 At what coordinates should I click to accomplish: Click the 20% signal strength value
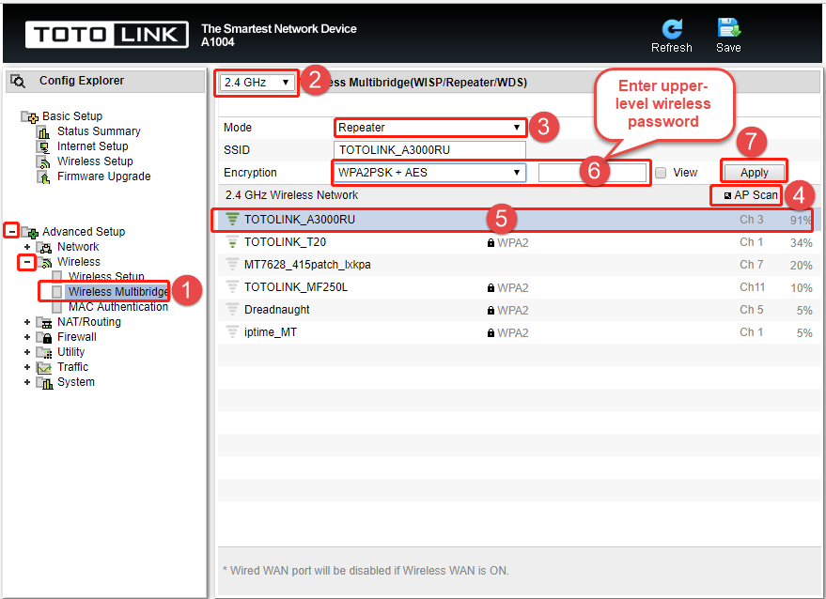(802, 266)
